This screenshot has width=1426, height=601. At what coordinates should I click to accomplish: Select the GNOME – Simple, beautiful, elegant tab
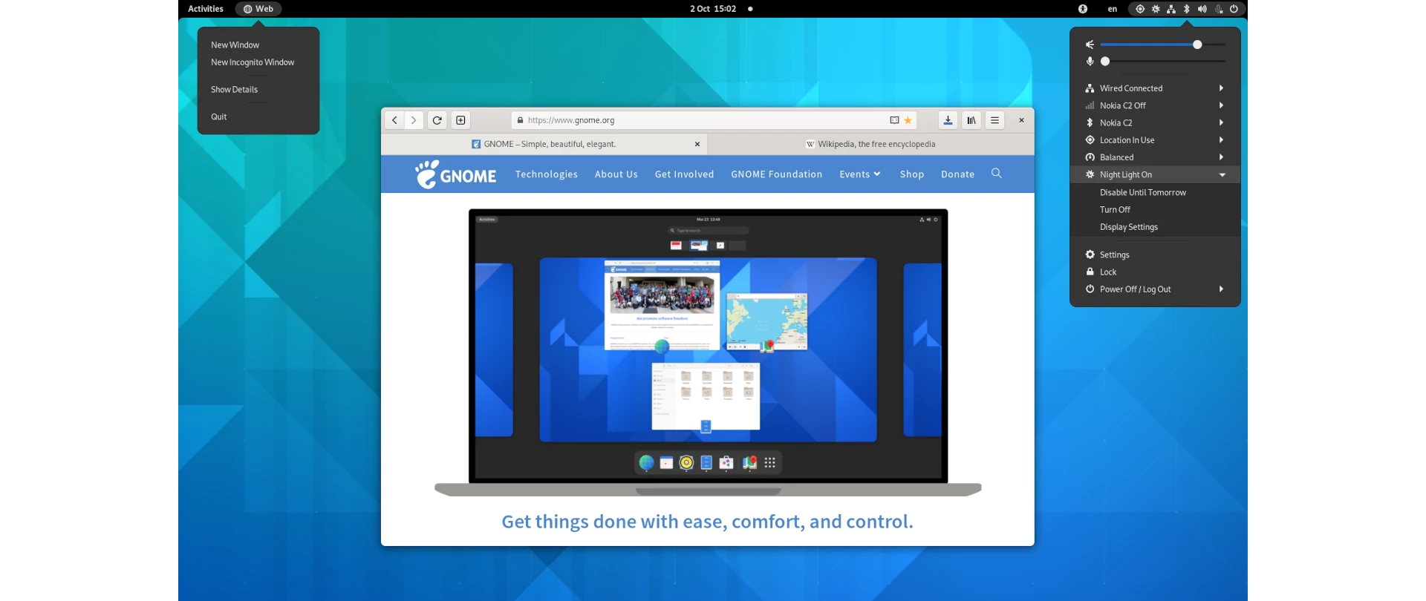(544, 144)
